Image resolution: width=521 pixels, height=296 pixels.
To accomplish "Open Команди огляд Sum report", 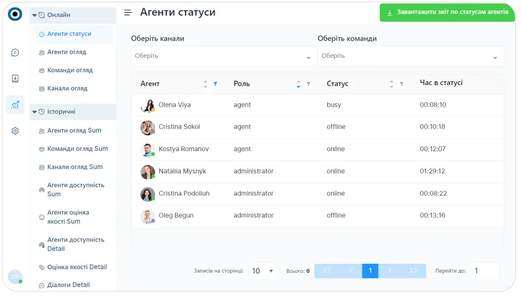I will (x=77, y=149).
